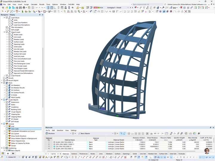
Task: Click the ULS design situation badge
Action: pos(96,8)
